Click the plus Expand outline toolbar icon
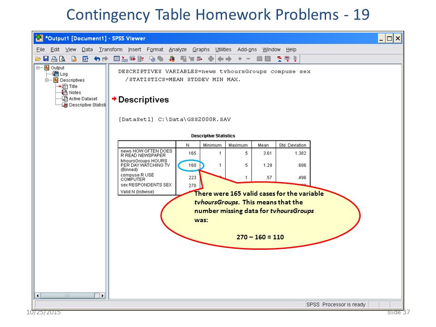 240,59
